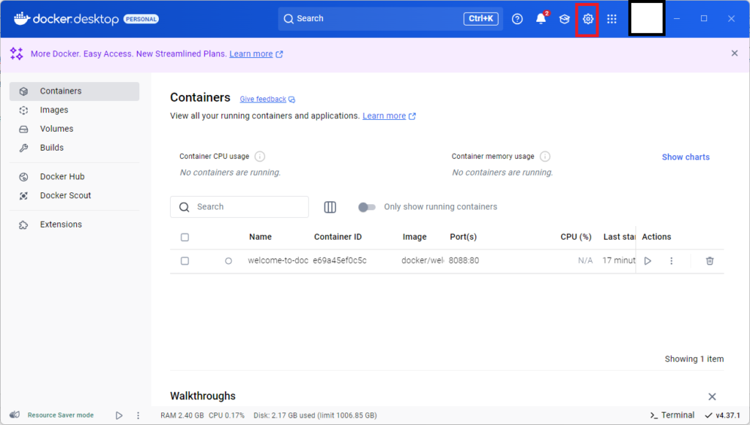Open the manage columns icon
Image resolution: width=750 pixels, height=425 pixels.
pyautogui.click(x=330, y=207)
